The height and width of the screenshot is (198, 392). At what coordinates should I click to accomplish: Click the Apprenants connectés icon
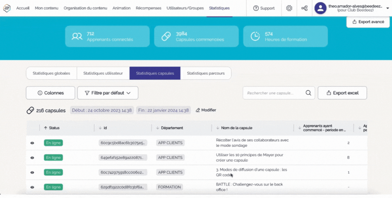77,36
